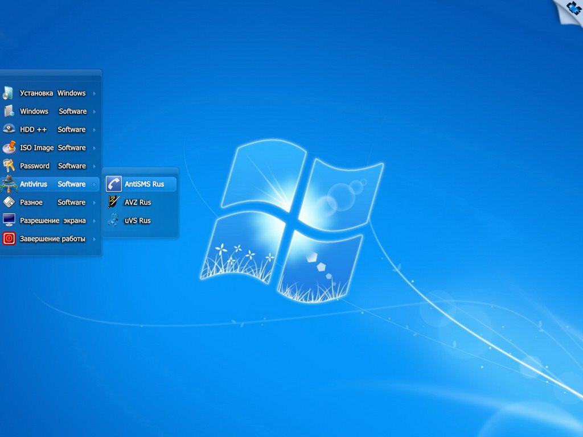Click the HDD ++ hard disk icon
This screenshot has height=437, width=583.
(x=9, y=129)
